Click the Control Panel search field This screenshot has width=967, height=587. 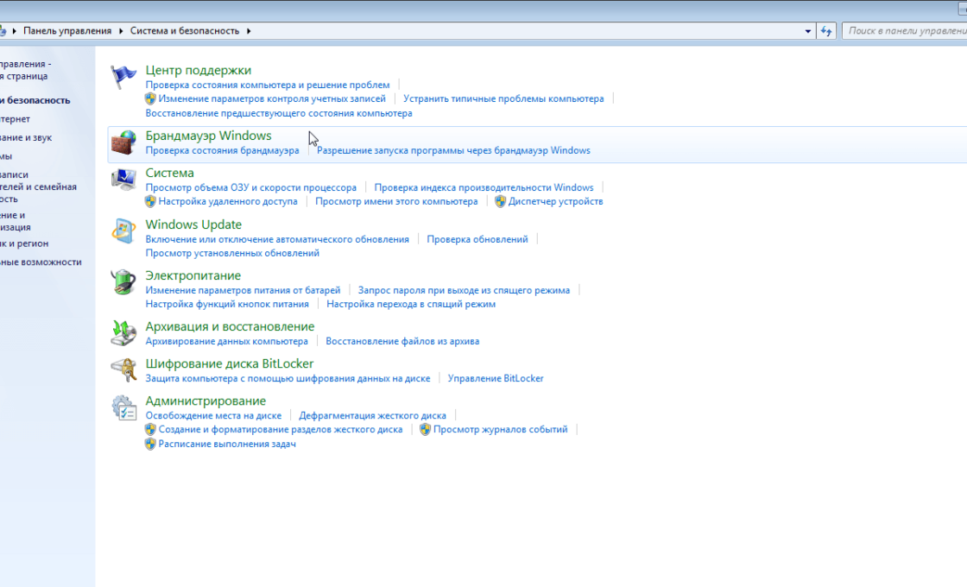pyautogui.click(x=905, y=31)
